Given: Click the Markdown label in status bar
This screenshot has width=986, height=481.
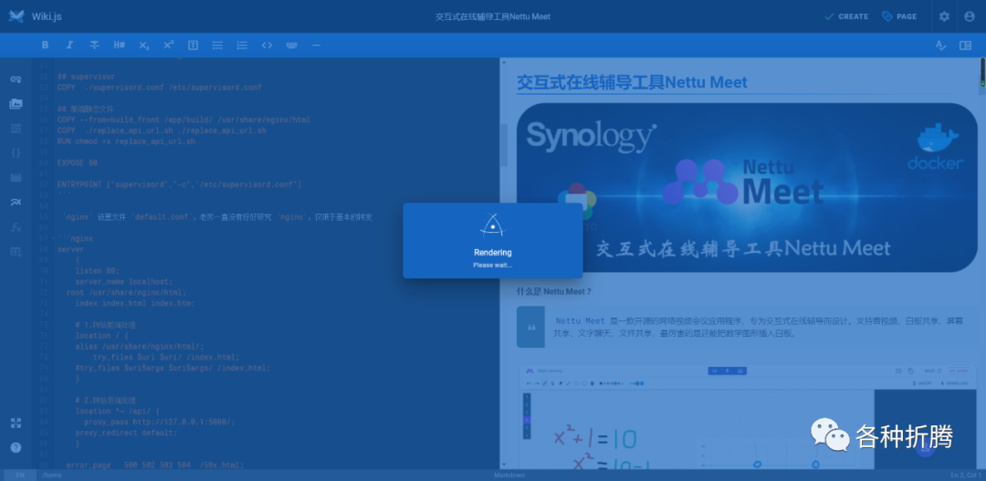Looking at the screenshot, I should coord(509,476).
